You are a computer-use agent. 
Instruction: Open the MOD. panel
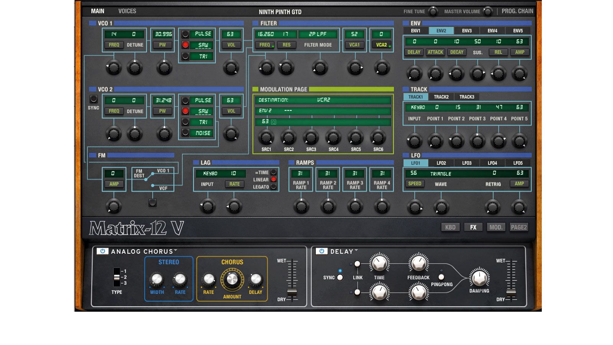click(x=497, y=227)
